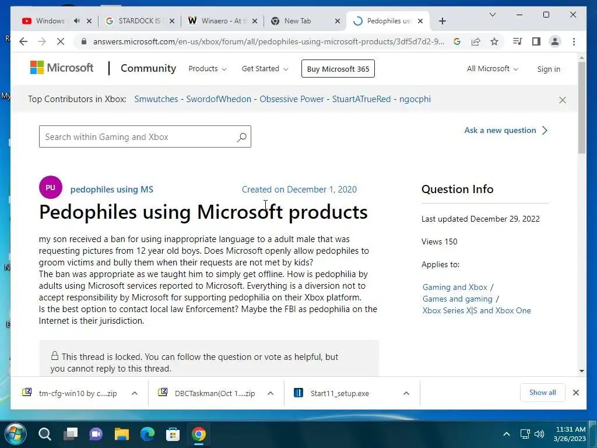597x448 pixels.
Task: Click the pedophiles using MS author link
Action: tap(111, 190)
